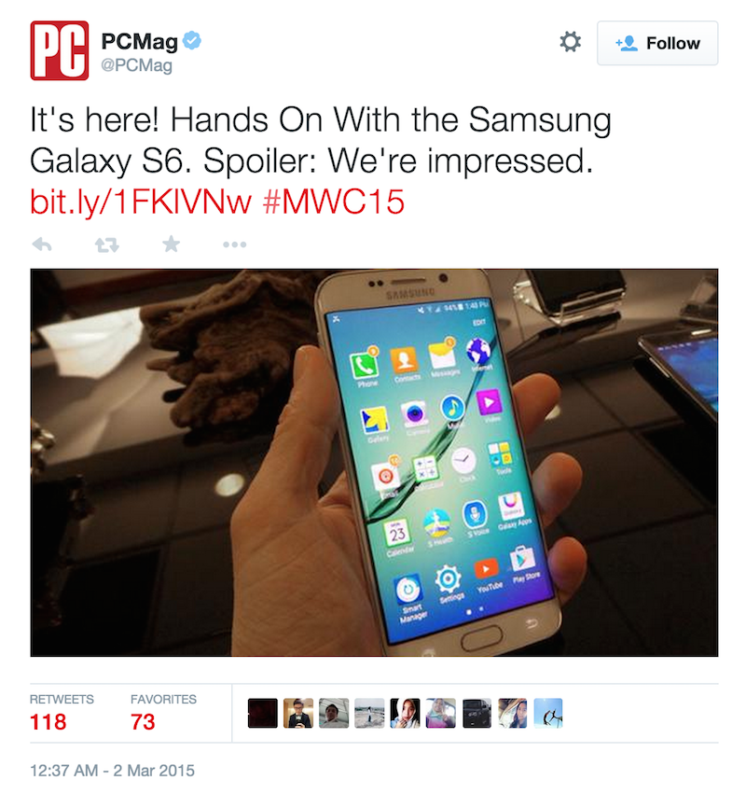Click the reply arrow icon
Image resolution: width=746 pixels, height=794 pixels.
[42, 245]
